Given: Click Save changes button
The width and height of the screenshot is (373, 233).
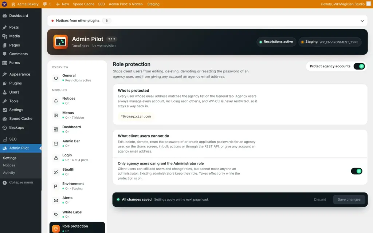Looking at the screenshot, I should [349, 200].
